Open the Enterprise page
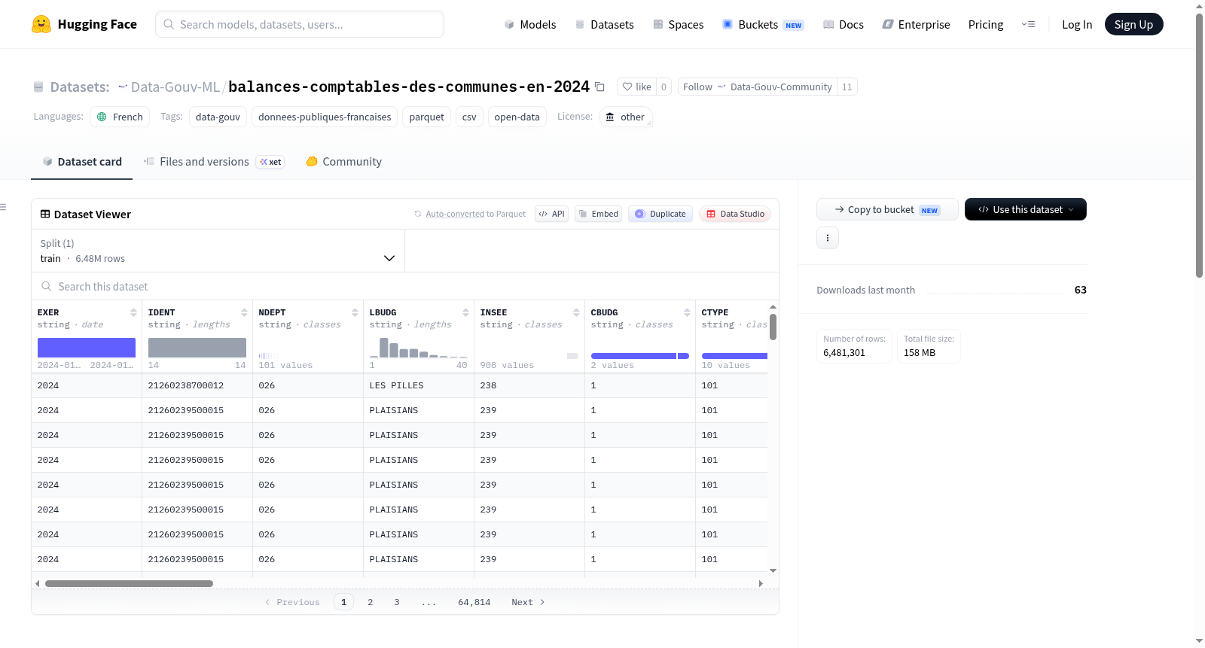Viewport: 1205px width, 648px height. [916, 24]
